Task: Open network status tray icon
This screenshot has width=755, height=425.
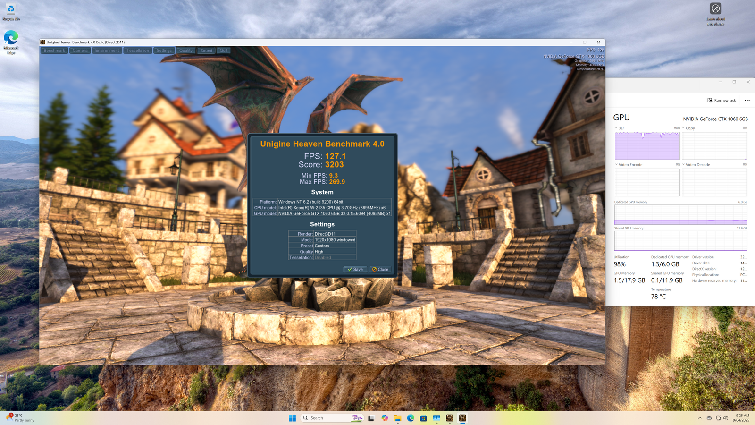Action: tap(718, 418)
